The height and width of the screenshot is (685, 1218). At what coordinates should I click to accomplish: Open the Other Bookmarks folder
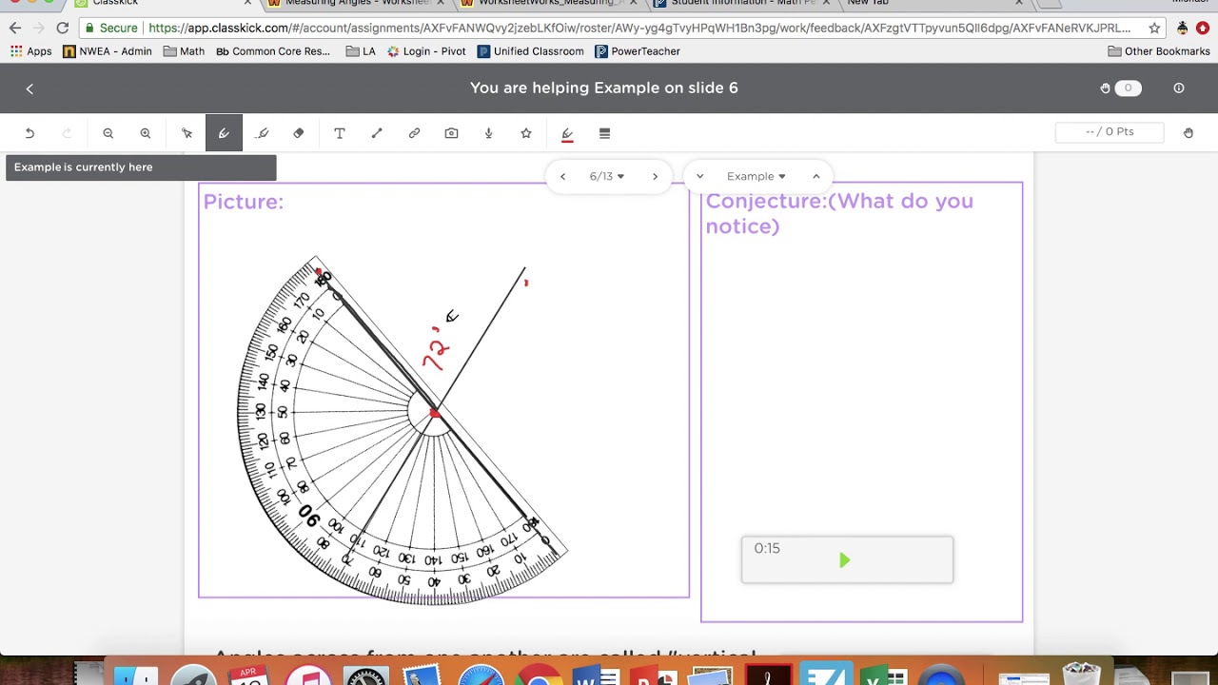coord(1159,51)
